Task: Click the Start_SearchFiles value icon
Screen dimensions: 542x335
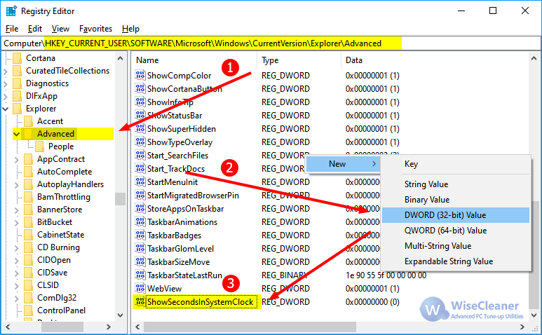Action: pyautogui.click(x=140, y=156)
